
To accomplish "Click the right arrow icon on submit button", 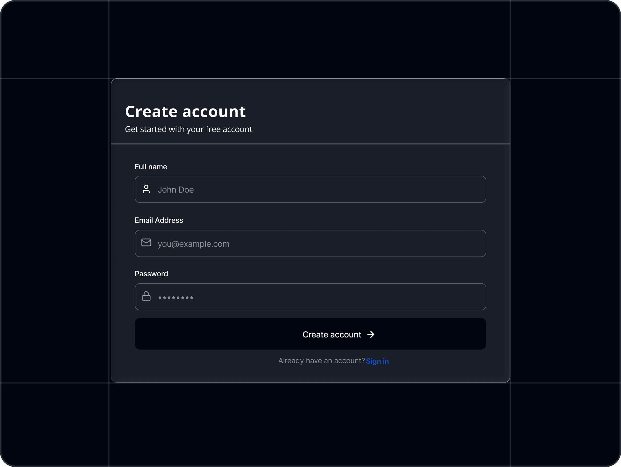I will click(371, 334).
